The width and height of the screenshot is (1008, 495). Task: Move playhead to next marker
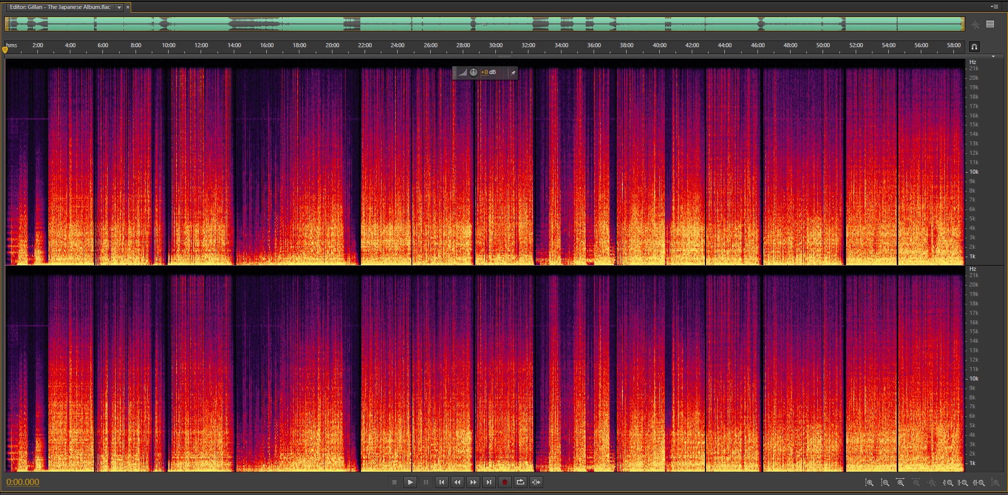point(489,482)
